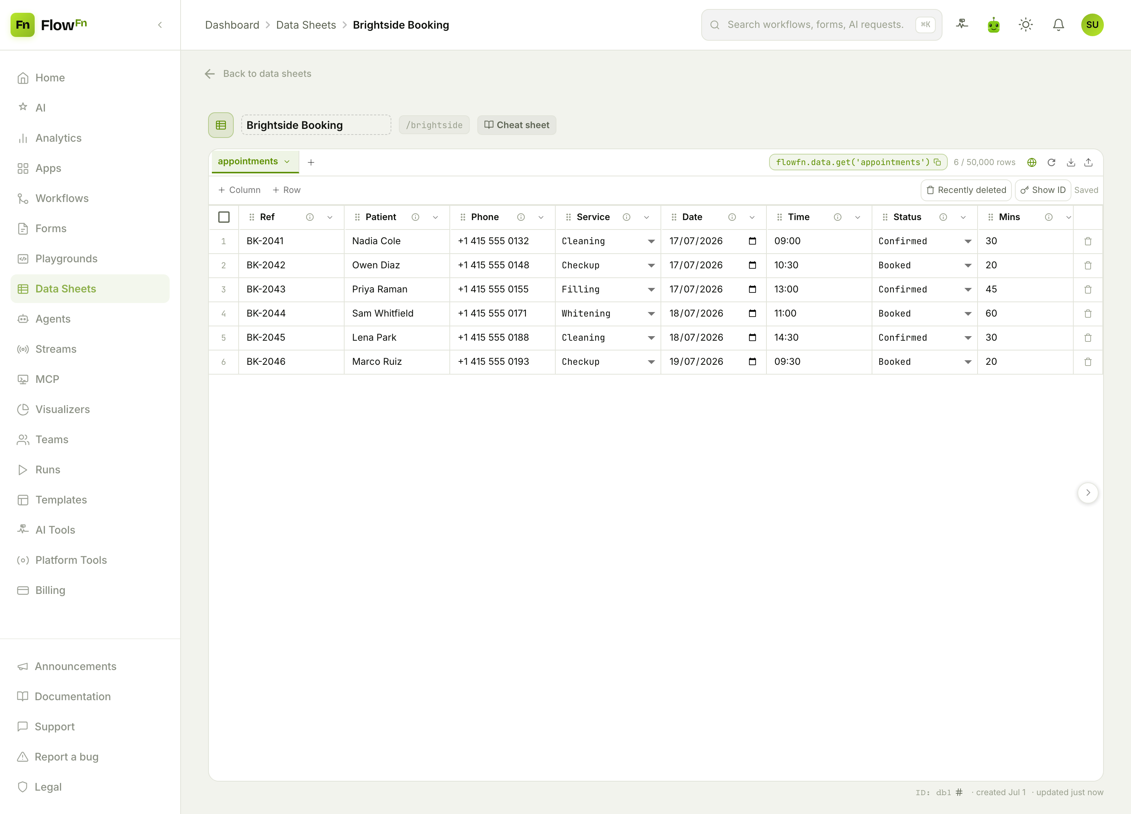Image resolution: width=1131 pixels, height=814 pixels.
Task: Click the FlowFn logo
Action: point(49,25)
